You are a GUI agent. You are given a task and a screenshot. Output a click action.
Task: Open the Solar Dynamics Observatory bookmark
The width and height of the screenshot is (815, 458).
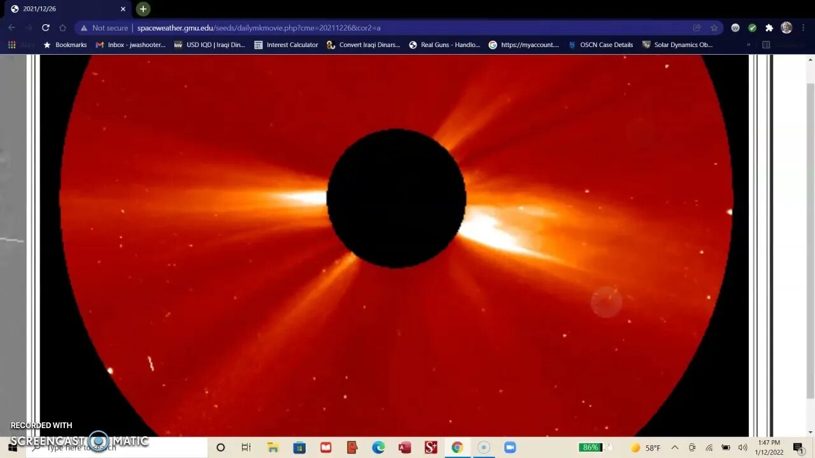coord(677,45)
